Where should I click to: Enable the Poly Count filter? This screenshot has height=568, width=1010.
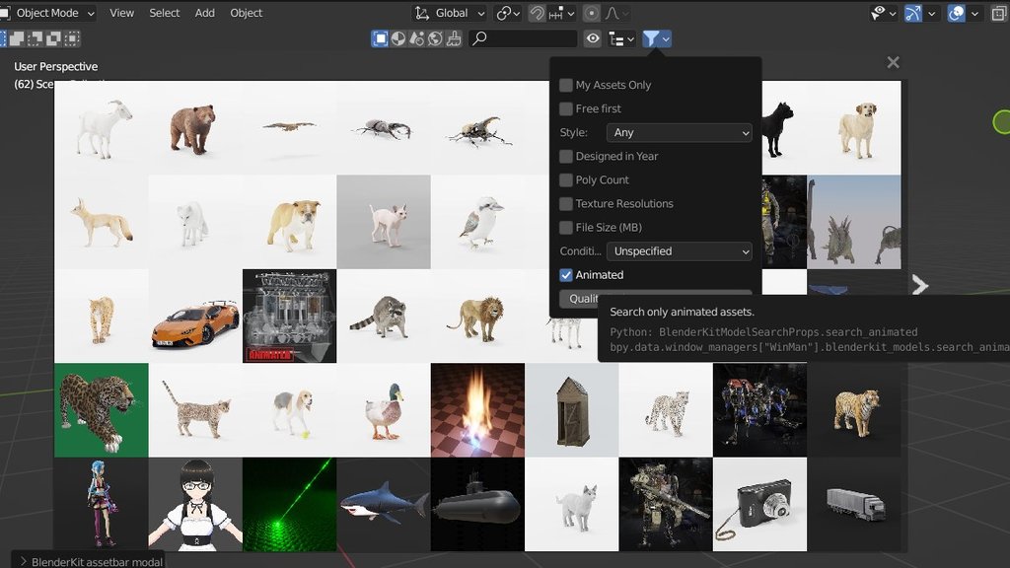click(565, 179)
